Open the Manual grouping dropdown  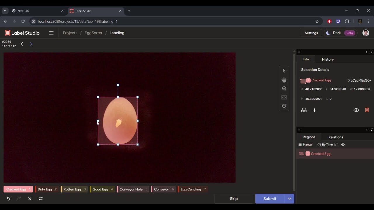(x=305, y=145)
